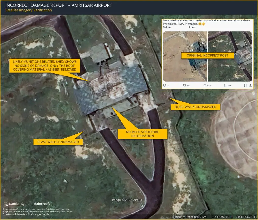Click the X logo beside Damien Symon
The width and height of the screenshot is (258, 220).
5,204
